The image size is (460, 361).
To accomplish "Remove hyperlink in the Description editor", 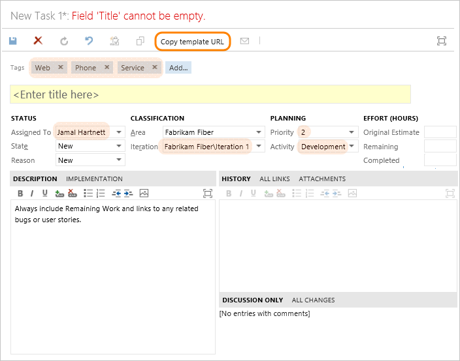I will tap(72, 193).
